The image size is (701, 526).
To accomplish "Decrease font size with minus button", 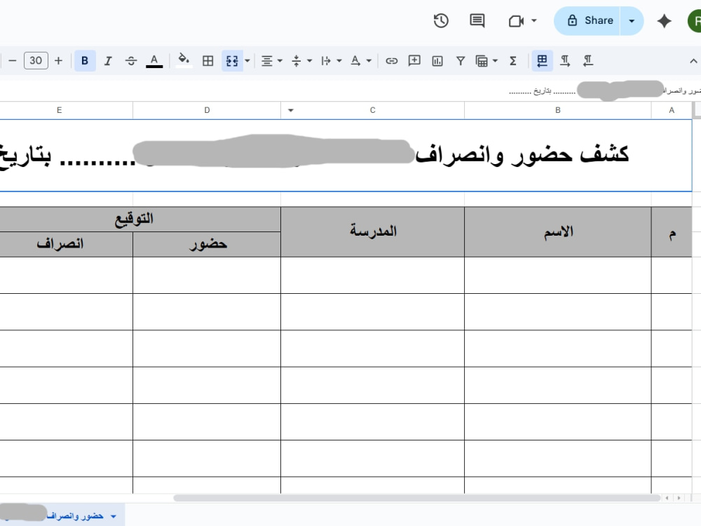I will (13, 60).
